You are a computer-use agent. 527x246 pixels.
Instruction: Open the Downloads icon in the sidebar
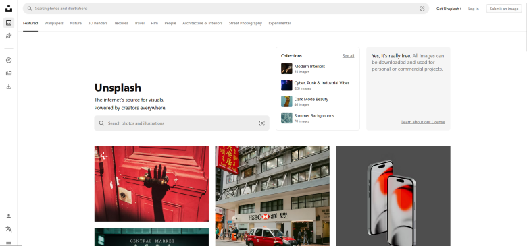coord(9,86)
